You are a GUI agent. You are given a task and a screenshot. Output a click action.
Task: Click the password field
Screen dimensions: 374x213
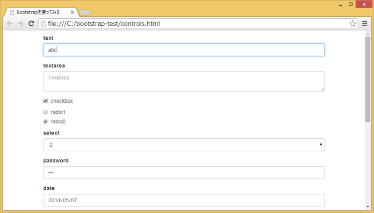tap(184, 172)
